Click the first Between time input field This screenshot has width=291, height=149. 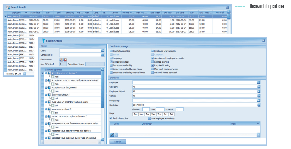point(146,109)
